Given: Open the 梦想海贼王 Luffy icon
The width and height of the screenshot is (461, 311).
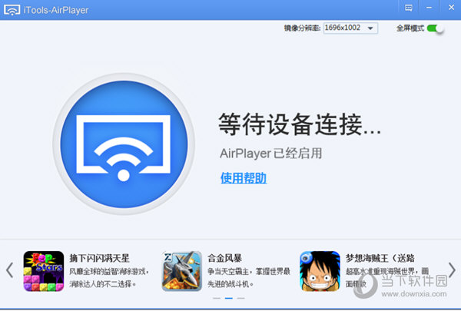Looking at the screenshot, I should [x=320, y=271].
